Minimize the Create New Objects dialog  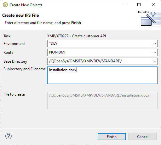click(x=125, y=5)
